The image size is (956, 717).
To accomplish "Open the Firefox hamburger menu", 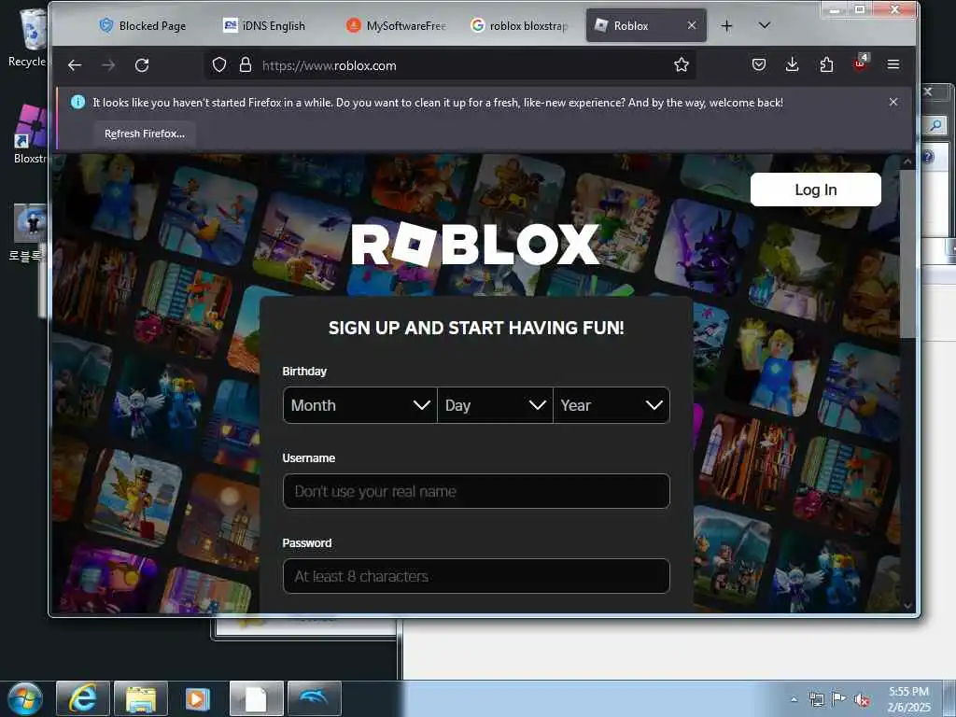I will point(893,64).
